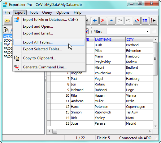
Task: Click the autofit column widths arrow icon
Action: [x=153, y=21]
